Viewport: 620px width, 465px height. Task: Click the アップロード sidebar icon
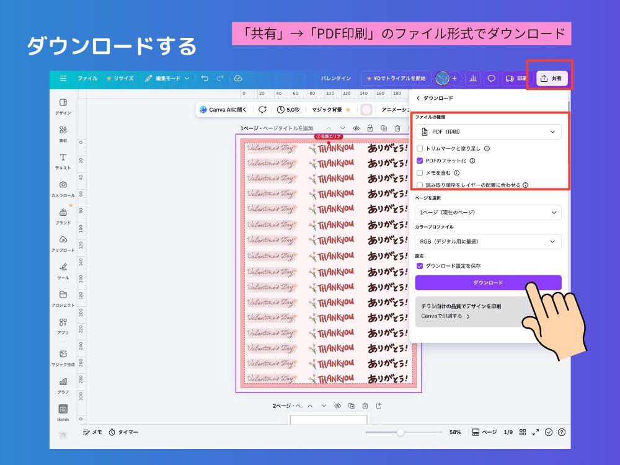(x=63, y=244)
